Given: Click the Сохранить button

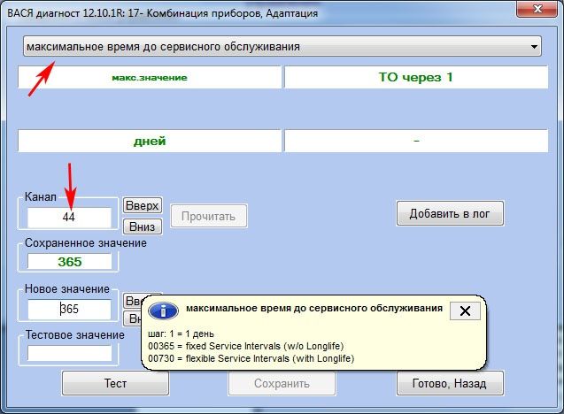Looking at the screenshot, I should point(281,383).
